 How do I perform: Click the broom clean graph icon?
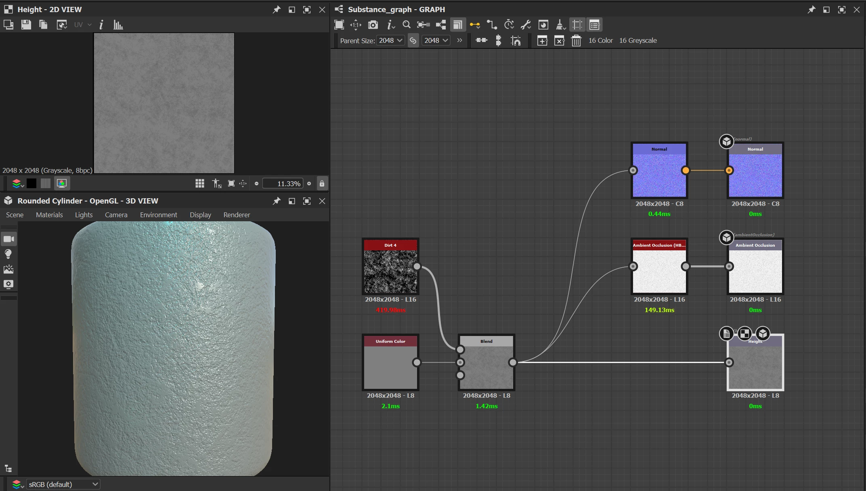[560, 25]
